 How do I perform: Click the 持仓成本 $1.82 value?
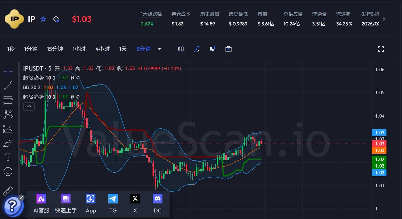pos(177,24)
